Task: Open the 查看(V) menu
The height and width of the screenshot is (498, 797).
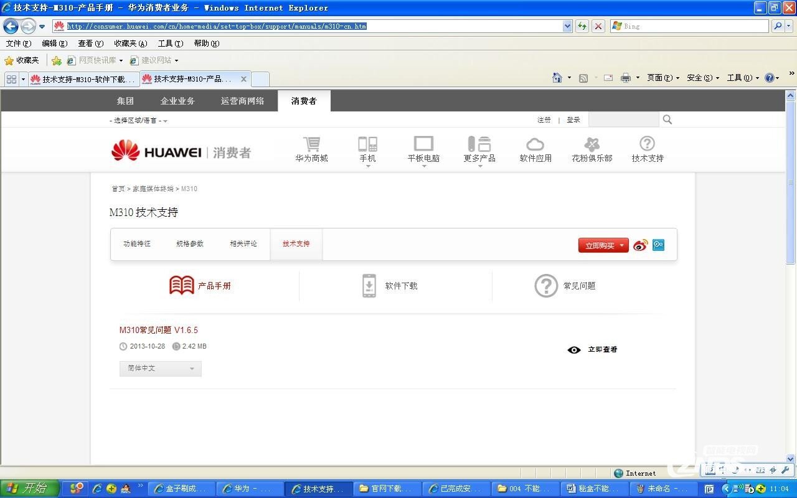Action: (90, 44)
